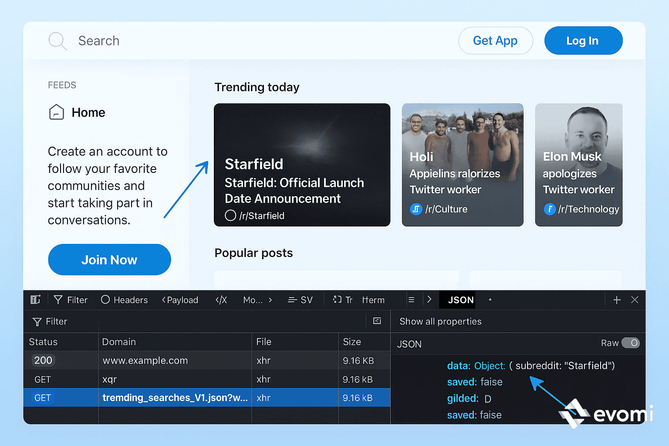The image size is (669, 446).
Task: Open the /r/Technology subreddit link
Action: point(588,209)
